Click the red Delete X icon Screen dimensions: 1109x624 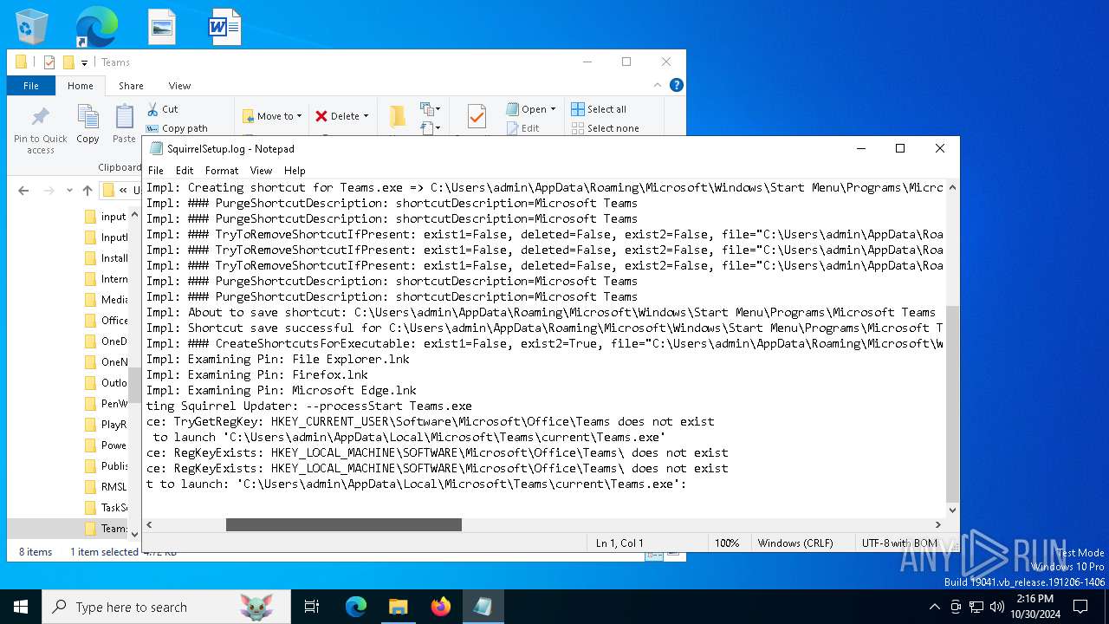click(x=321, y=116)
